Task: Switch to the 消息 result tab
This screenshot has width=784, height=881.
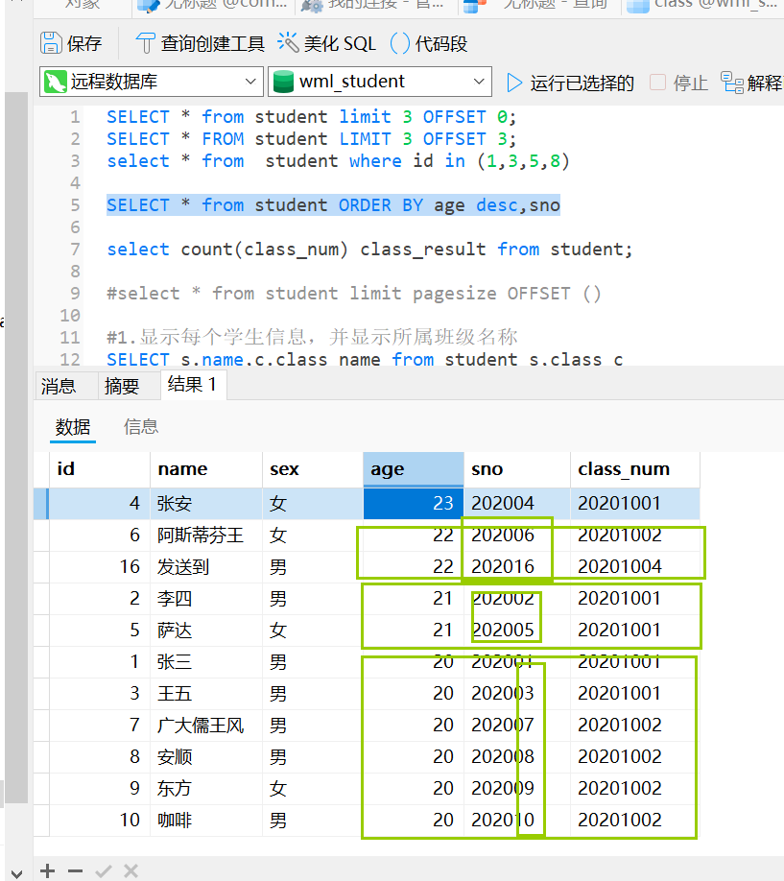Action: (59, 386)
